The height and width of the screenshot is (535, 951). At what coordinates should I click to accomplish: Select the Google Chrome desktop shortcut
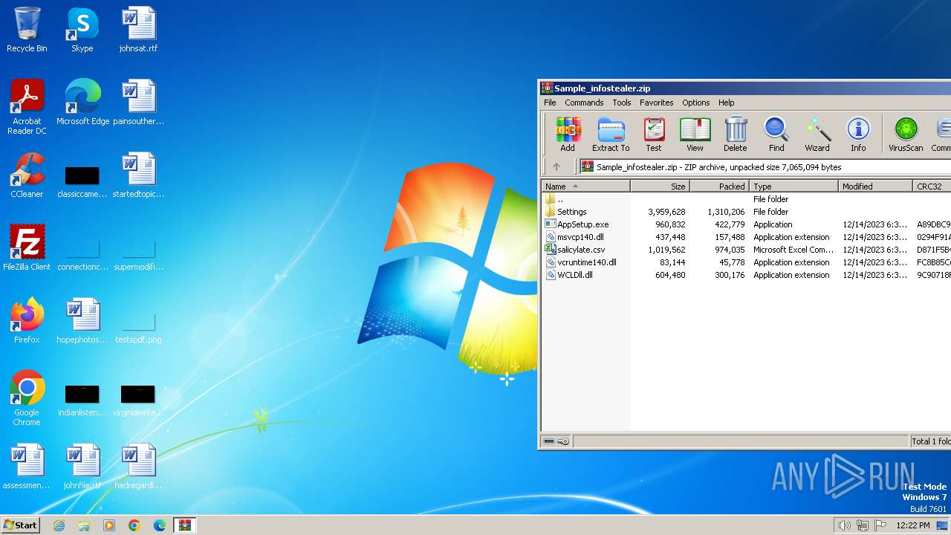pos(27,398)
